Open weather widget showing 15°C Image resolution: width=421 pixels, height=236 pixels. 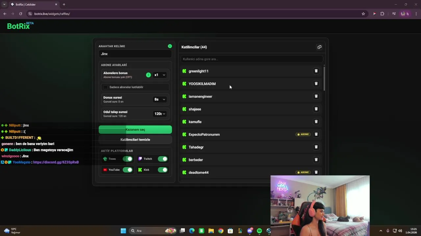pos(12,231)
